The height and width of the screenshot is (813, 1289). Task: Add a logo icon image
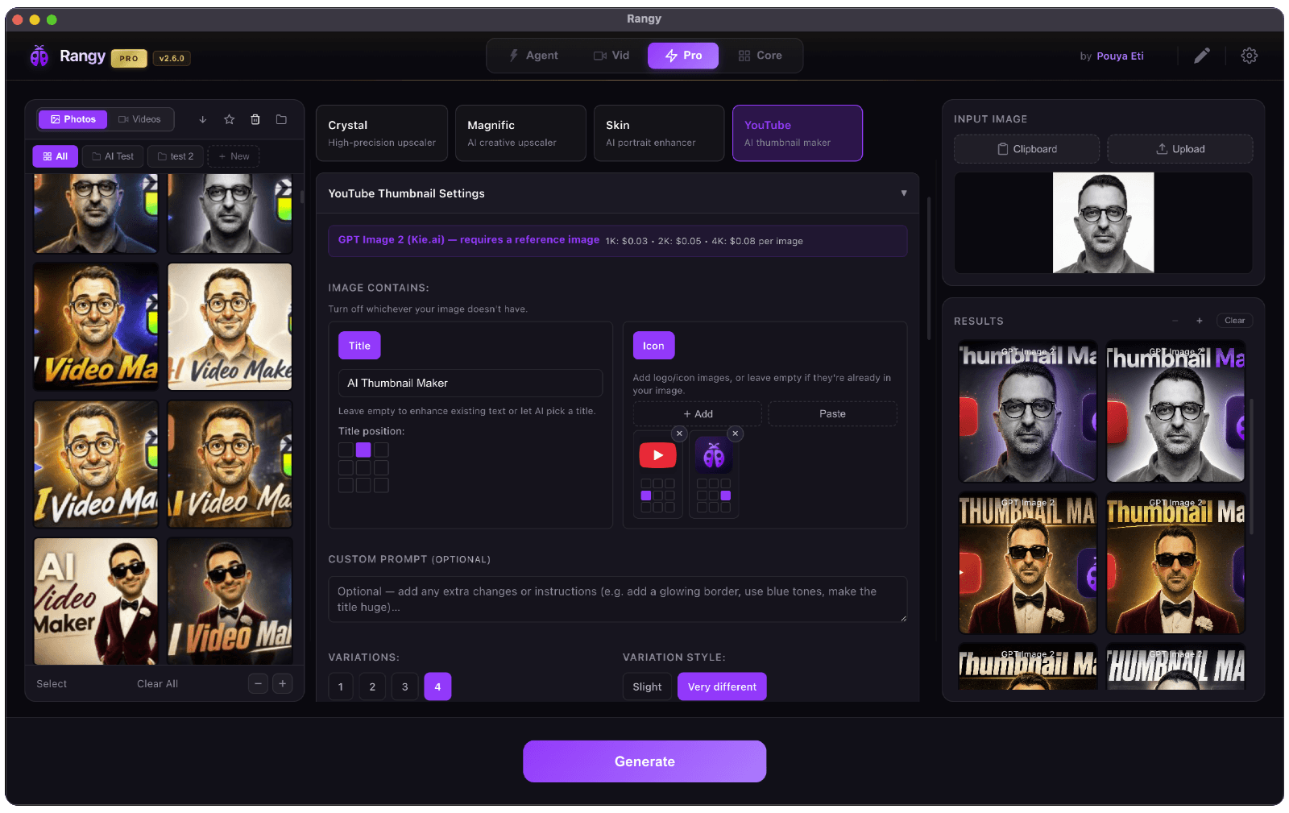click(698, 413)
